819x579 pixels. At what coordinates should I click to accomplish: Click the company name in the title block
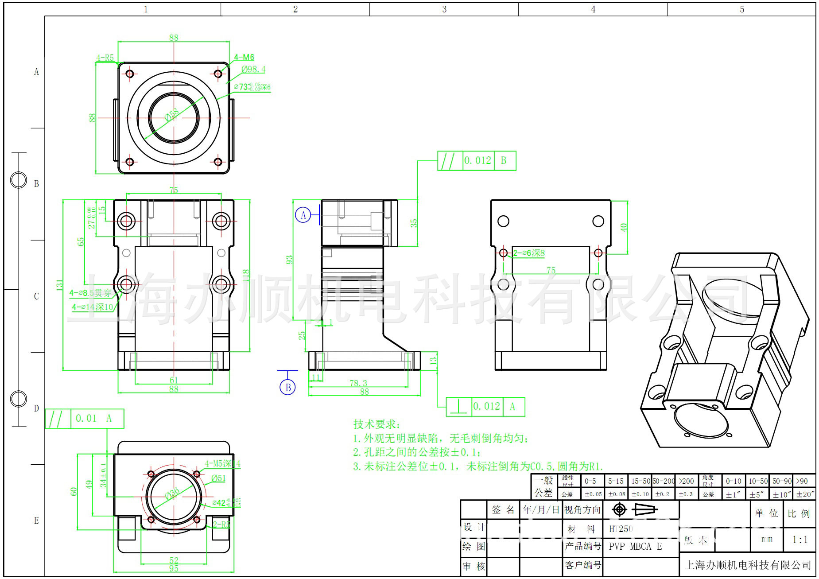(748, 565)
